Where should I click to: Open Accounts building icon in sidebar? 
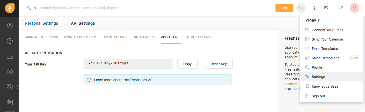coord(10,56)
